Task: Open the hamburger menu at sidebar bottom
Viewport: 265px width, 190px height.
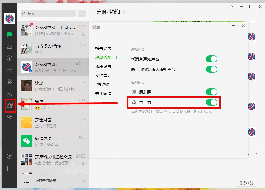Action: click(9, 180)
